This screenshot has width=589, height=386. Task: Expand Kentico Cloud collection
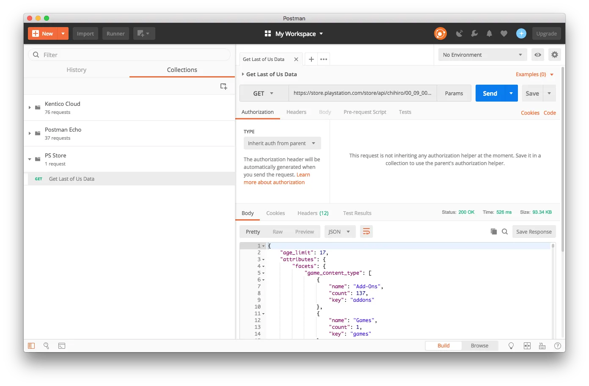(x=30, y=108)
